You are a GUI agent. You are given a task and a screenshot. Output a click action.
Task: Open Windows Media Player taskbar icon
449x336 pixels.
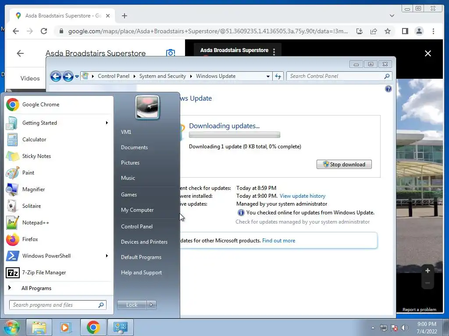66,327
